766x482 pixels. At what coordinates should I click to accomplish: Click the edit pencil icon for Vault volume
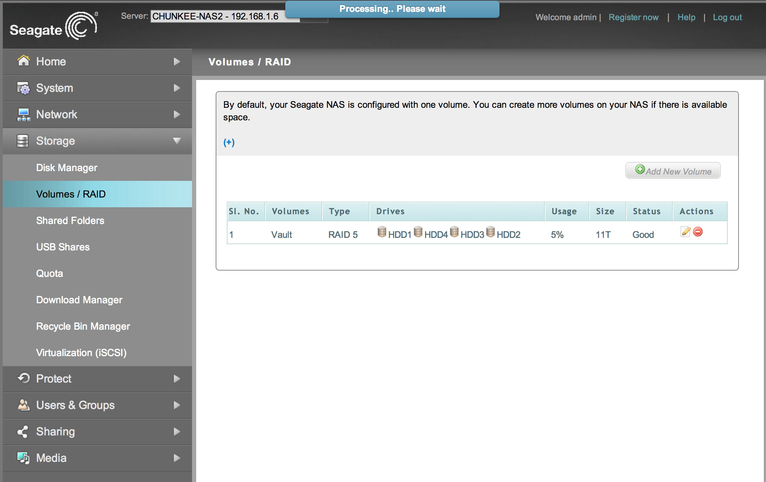685,232
